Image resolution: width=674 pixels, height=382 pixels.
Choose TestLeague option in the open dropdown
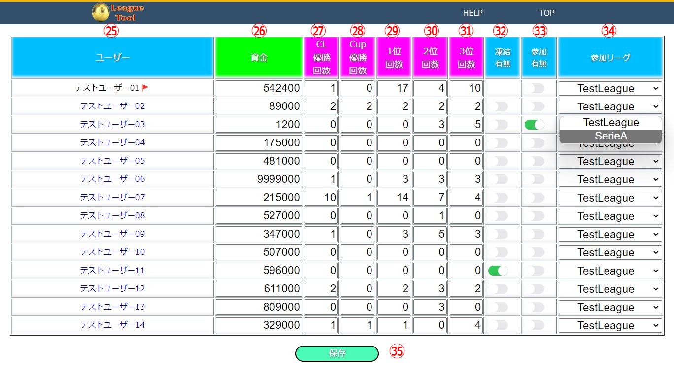(610, 123)
